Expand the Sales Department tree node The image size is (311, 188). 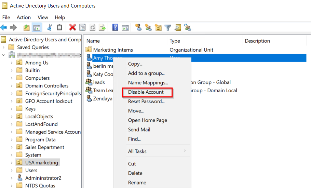[12, 147]
